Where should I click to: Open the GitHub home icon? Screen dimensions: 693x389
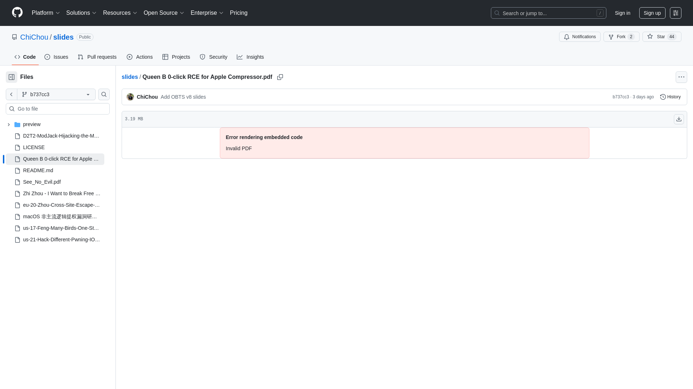[x=17, y=13]
